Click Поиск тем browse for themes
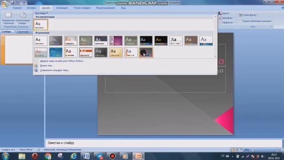The image size is (284, 160). pos(47,66)
